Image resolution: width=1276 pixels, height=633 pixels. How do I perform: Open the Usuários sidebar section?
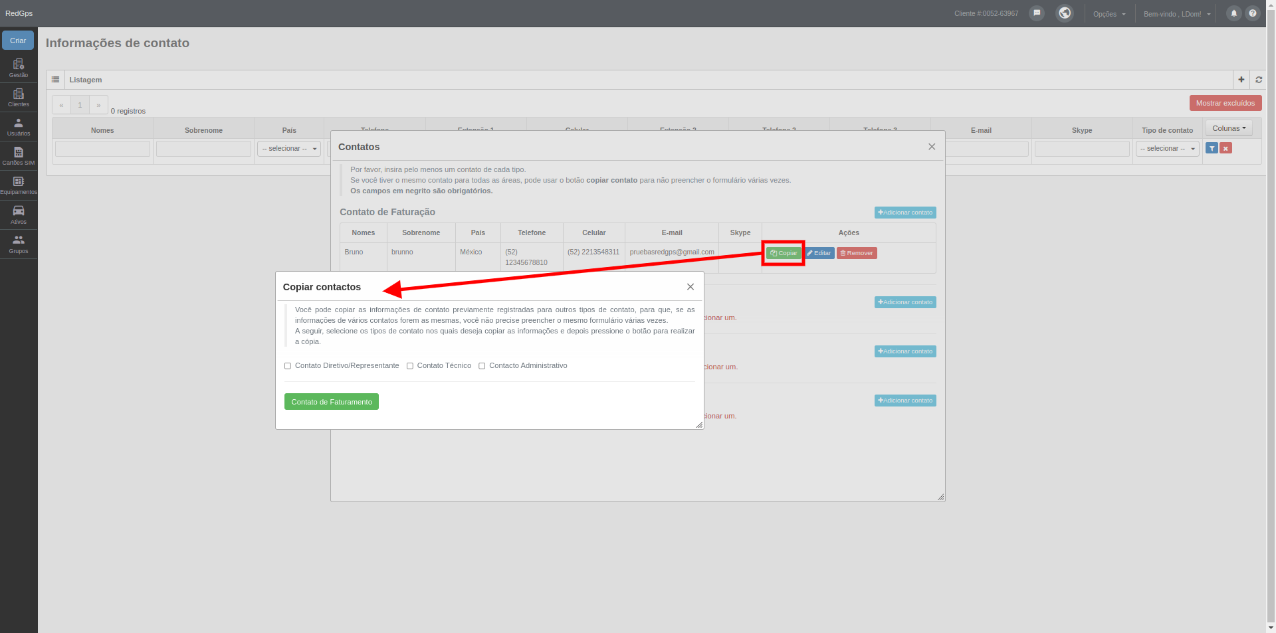19,127
